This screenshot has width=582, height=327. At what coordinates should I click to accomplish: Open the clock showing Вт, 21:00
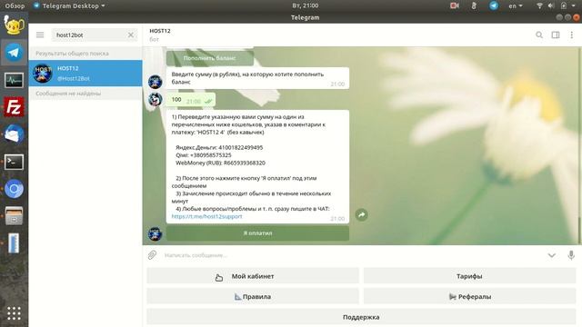[306, 5]
